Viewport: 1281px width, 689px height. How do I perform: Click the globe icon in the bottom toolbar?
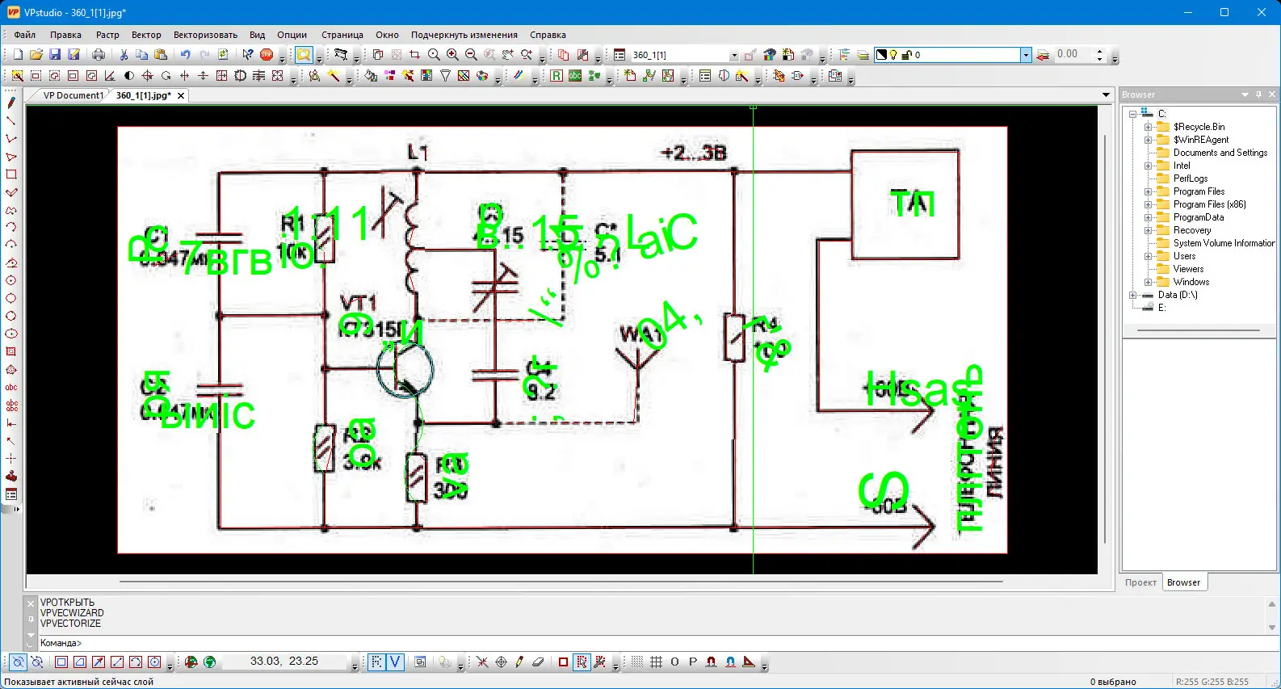[210, 662]
